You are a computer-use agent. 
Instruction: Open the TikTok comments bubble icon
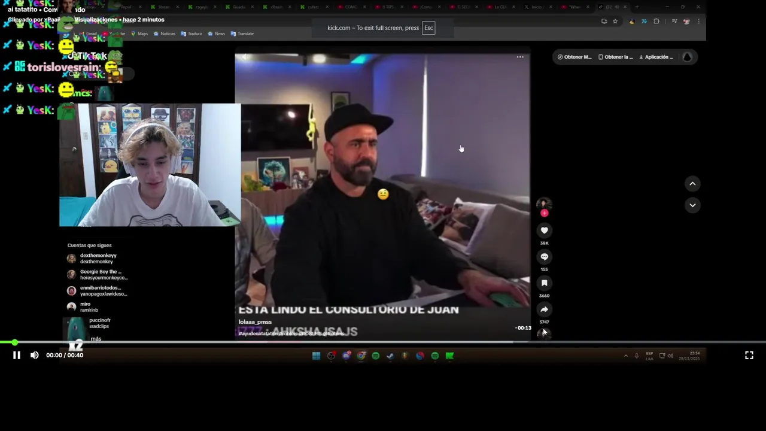click(544, 257)
